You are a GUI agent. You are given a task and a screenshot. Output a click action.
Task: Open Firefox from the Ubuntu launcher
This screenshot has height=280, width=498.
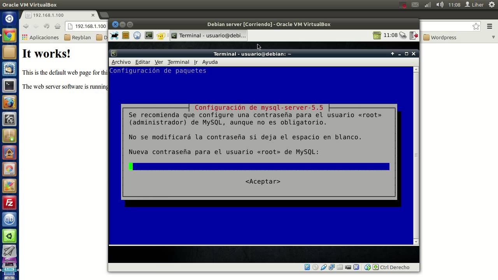click(x=9, y=102)
